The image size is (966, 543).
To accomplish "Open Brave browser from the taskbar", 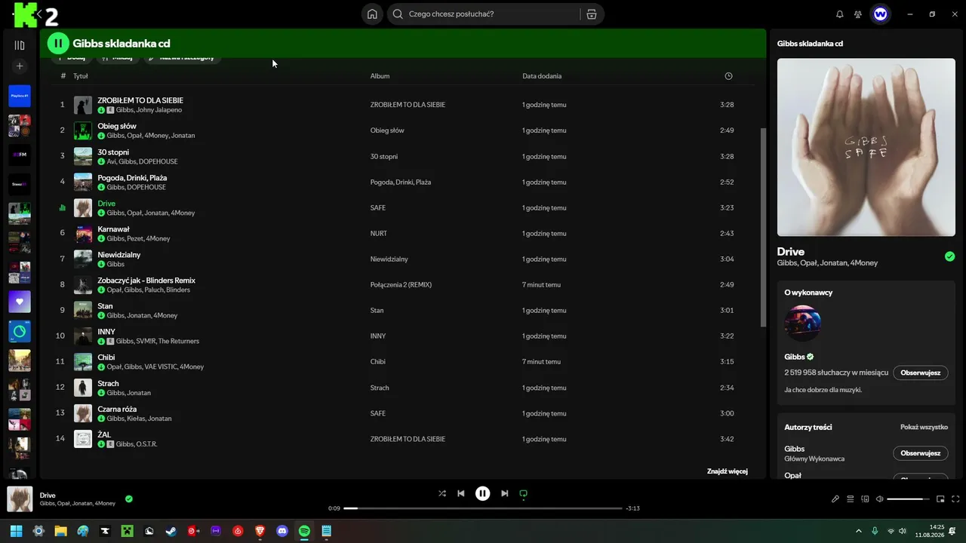I will [x=260, y=531].
